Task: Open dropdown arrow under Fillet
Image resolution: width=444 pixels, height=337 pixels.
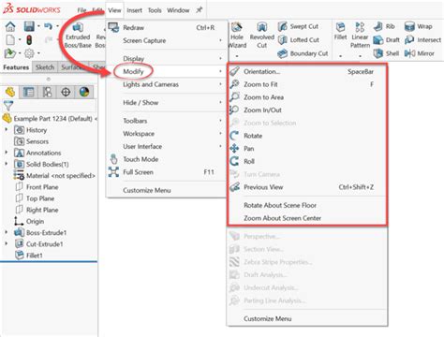Action: (340, 56)
